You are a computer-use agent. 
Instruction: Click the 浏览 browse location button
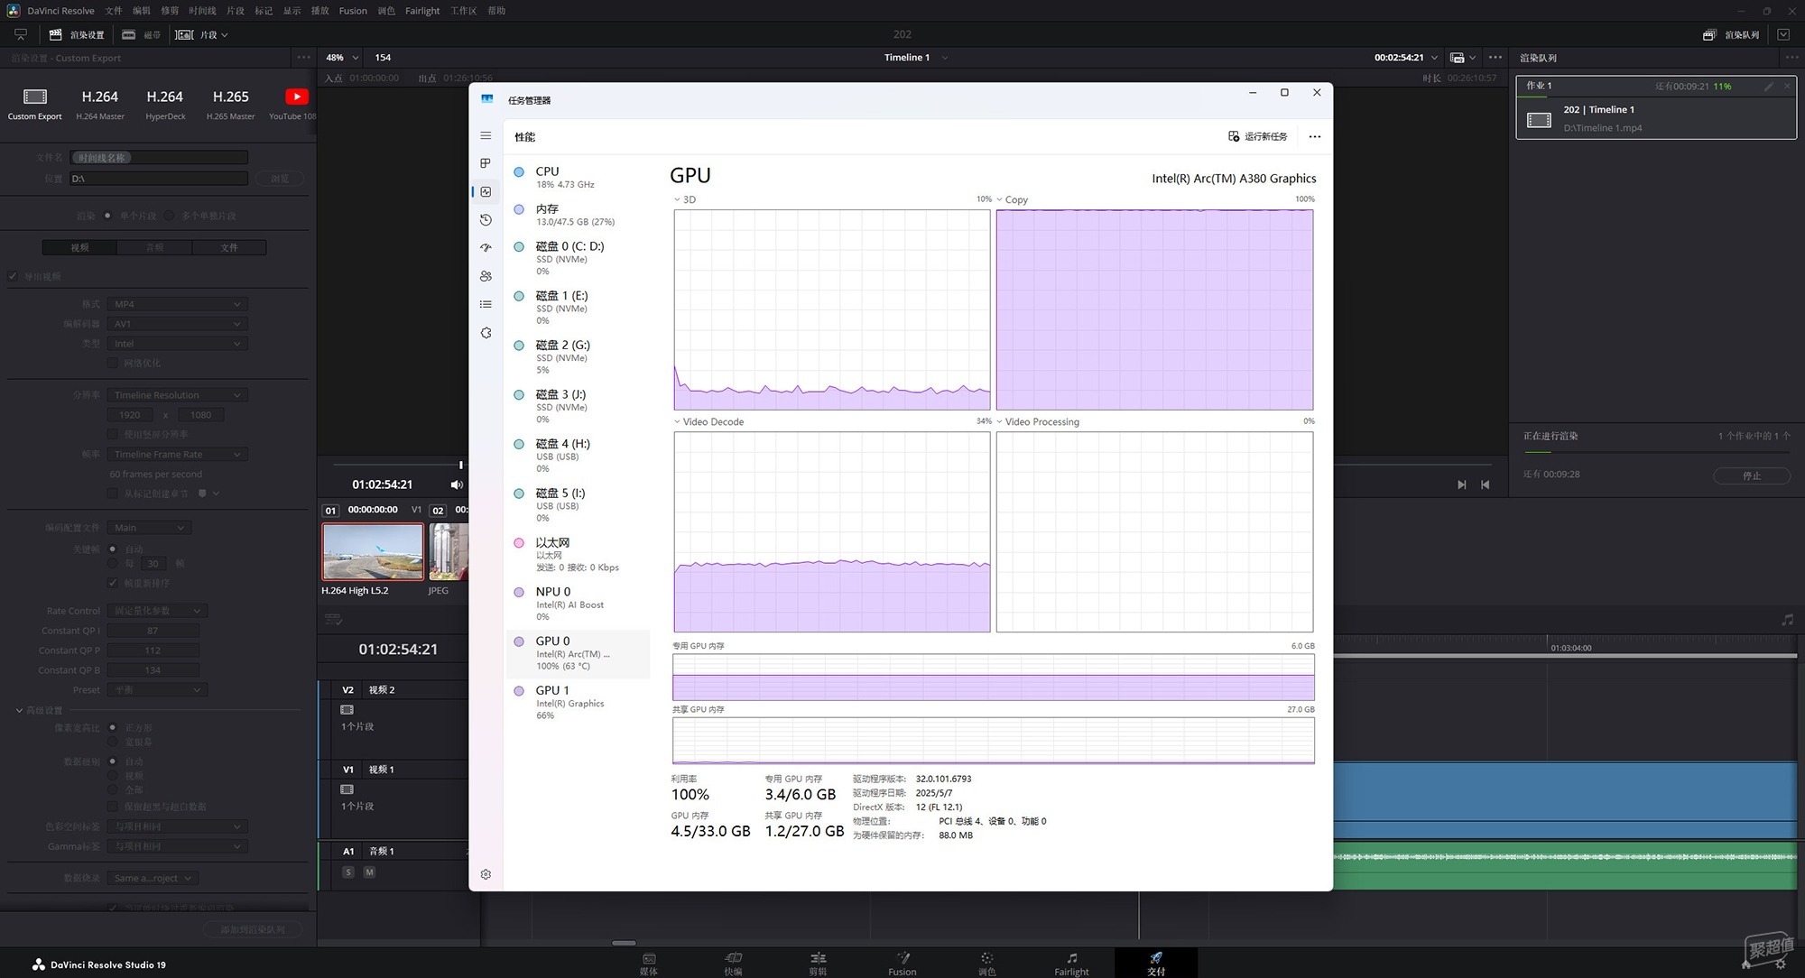280,179
